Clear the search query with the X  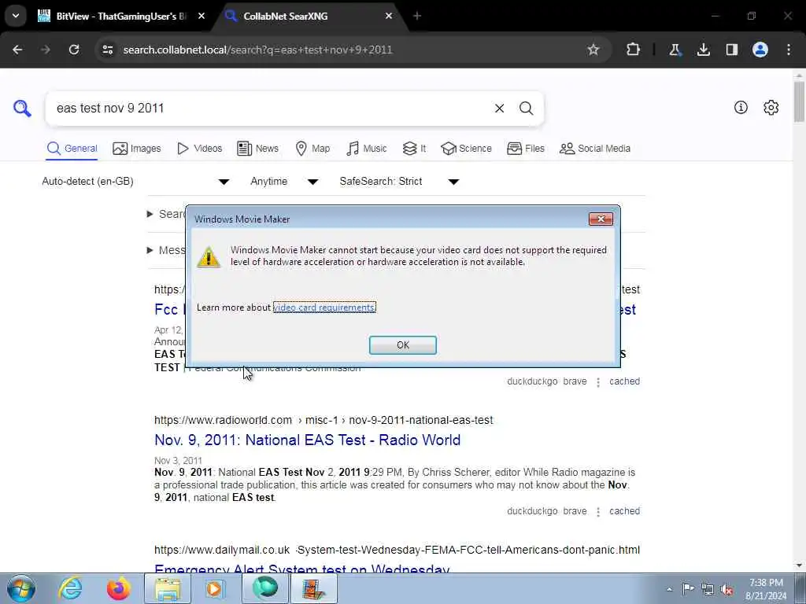(x=499, y=109)
